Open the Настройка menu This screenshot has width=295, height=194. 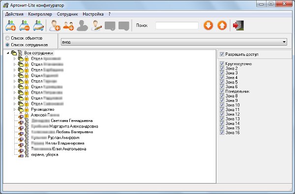coord(93,14)
